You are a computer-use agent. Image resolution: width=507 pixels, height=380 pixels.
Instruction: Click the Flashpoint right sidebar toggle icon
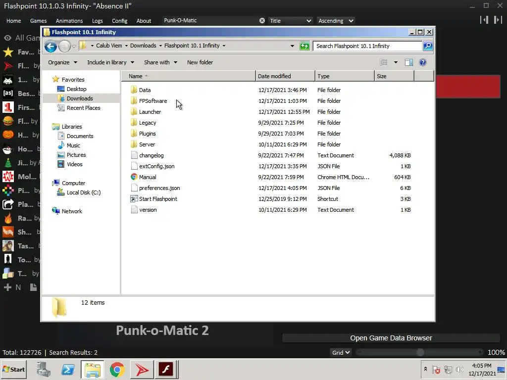click(498, 20)
